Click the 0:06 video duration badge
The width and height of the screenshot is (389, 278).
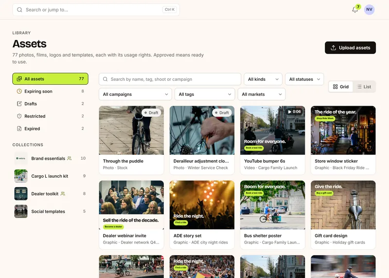pyautogui.click(x=295, y=111)
